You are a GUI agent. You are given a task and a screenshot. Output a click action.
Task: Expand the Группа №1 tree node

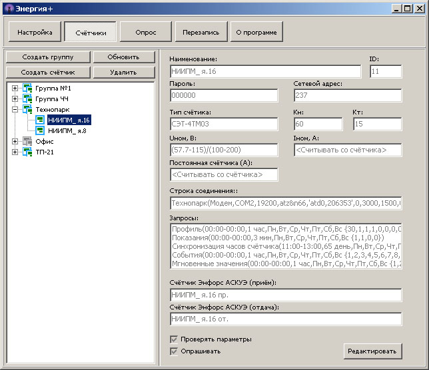tap(15, 88)
